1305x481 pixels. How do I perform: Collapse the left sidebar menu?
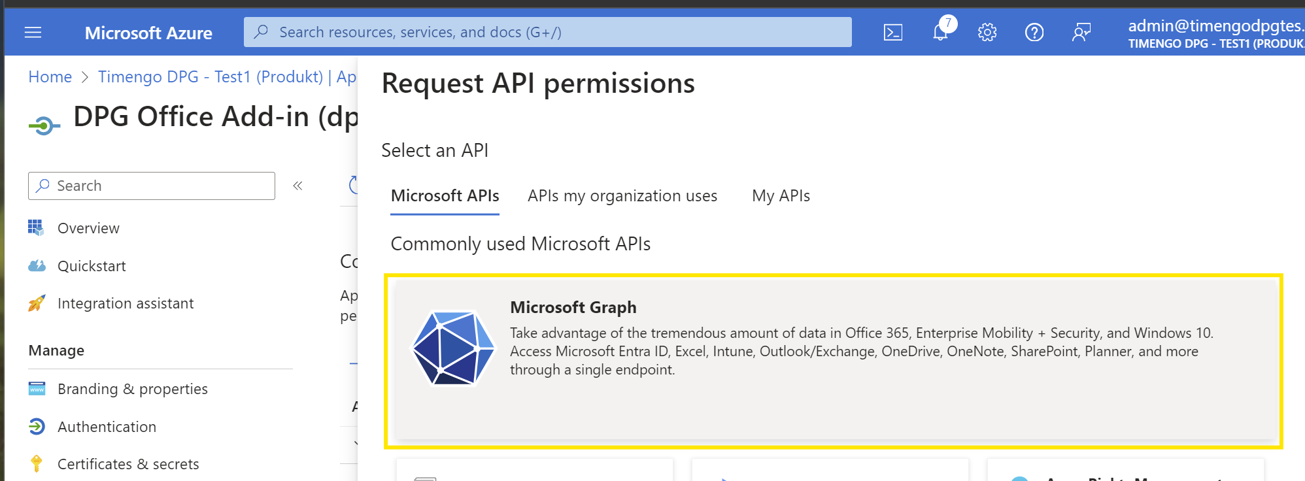[297, 186]
